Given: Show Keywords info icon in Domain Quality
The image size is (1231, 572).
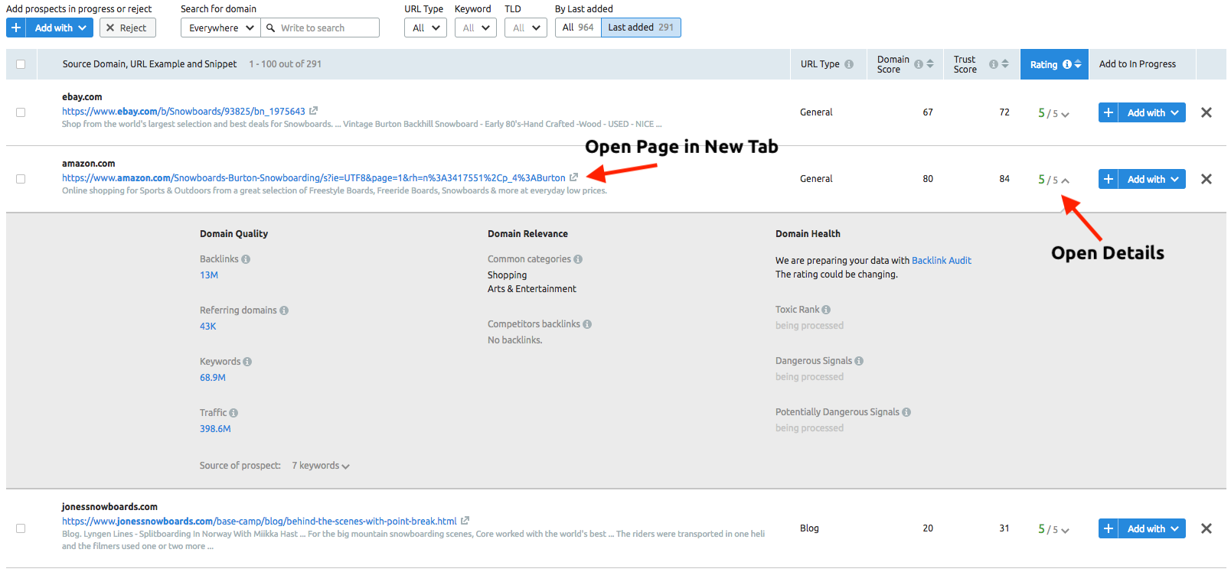Looking at the screenshot, I should pos(247,362).
